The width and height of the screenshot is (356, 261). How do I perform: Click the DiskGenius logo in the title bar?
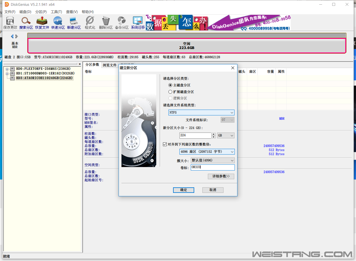[x=7, y=4]
